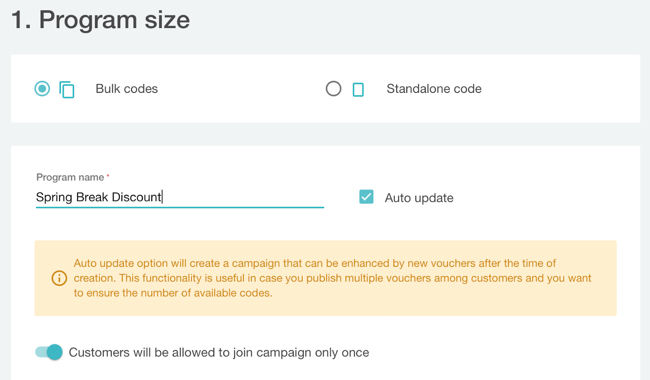Image resolution: width=650 pixels, height=380 pixels.
Task: Click the Standalone code label text
Action: [x=434, y=89]
